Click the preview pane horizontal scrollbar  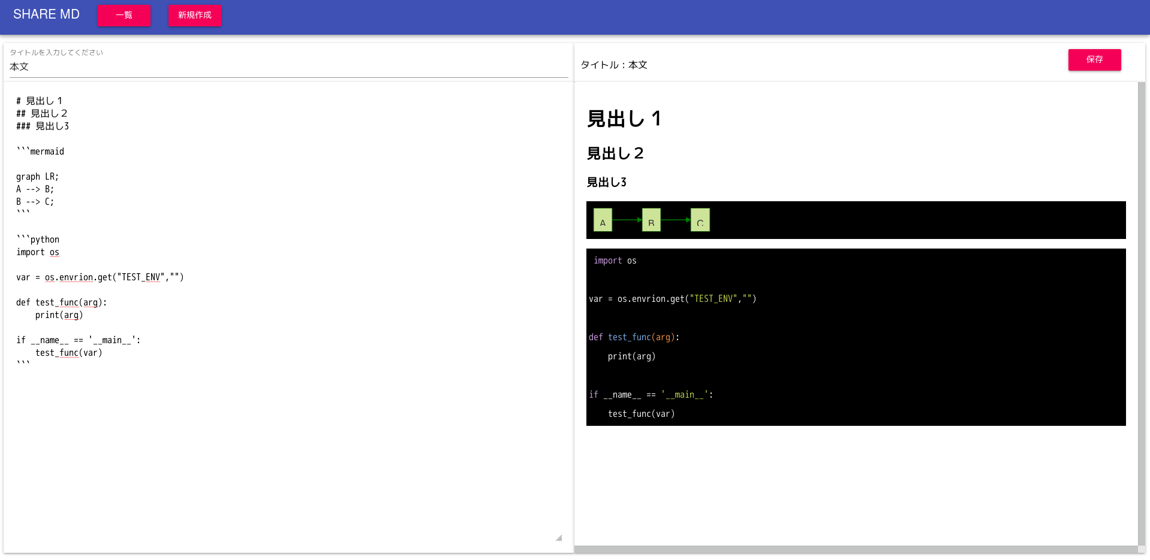(x=856, y=549)
